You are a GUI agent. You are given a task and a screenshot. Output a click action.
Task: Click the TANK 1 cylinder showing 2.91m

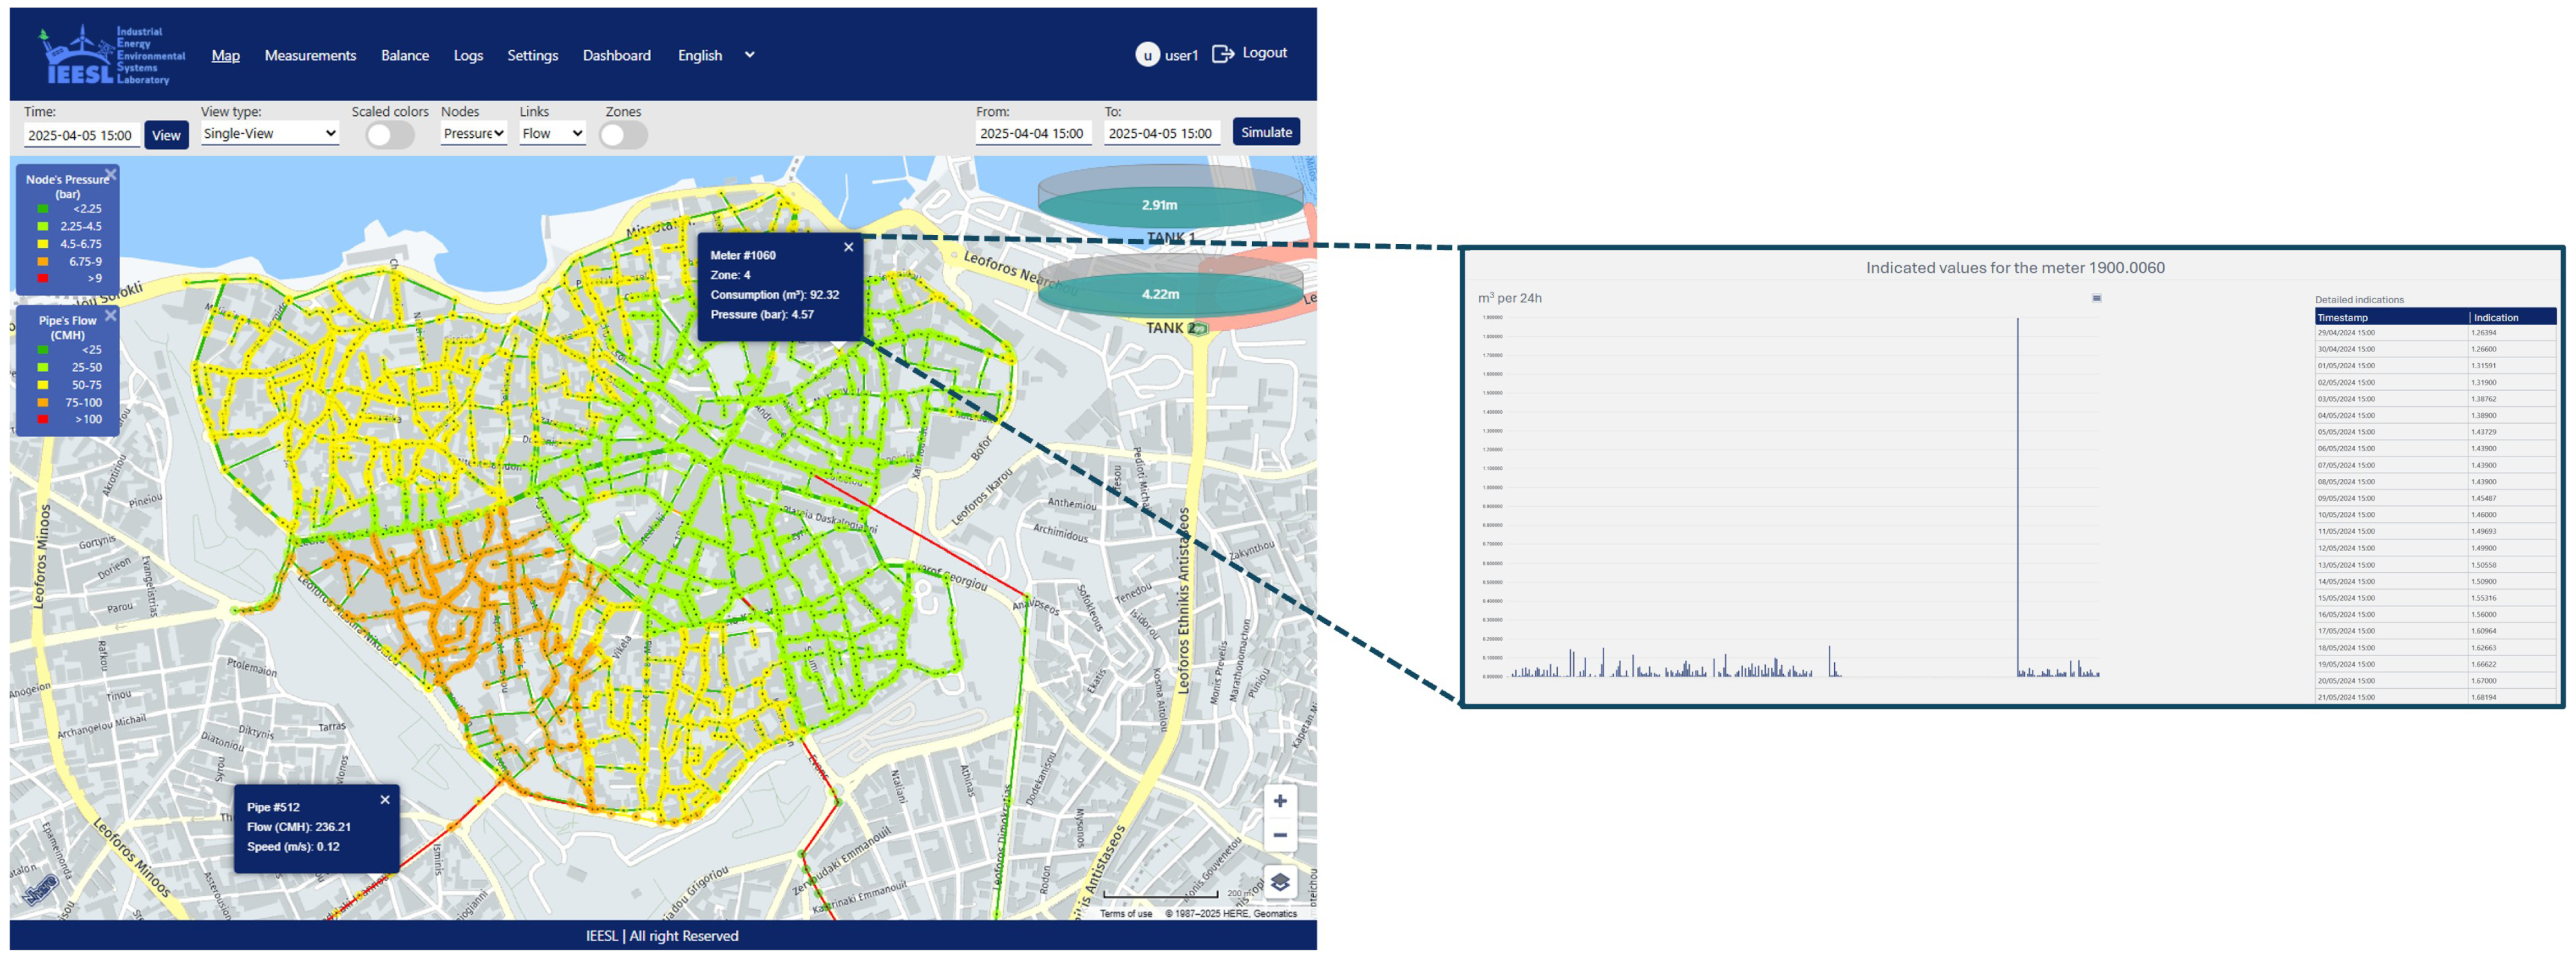click(x=1170, y=196)
